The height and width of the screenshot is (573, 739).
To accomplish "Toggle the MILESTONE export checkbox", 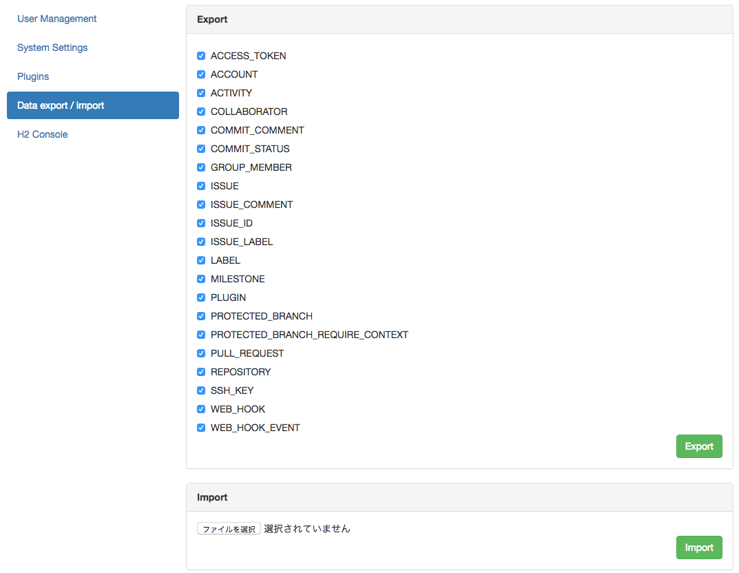I will (x=200, y=278).
